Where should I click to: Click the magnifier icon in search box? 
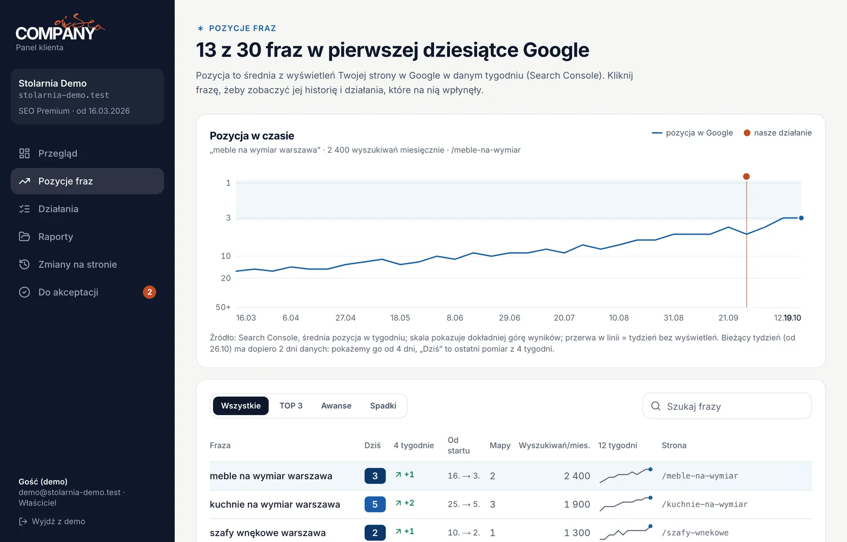tap(655, 406)
